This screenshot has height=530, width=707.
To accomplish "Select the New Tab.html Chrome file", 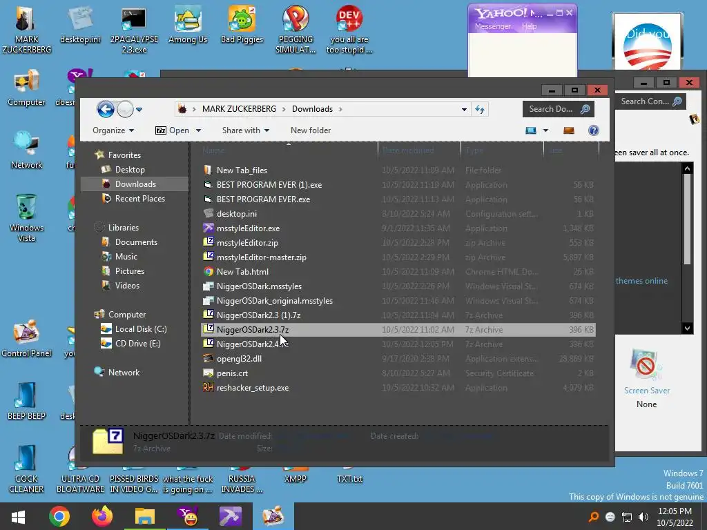I will (x=242, y=272).
